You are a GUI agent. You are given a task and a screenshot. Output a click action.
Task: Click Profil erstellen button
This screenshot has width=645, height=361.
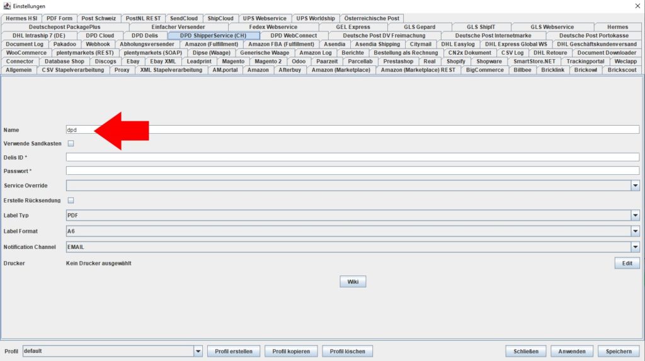coord(233,351)
